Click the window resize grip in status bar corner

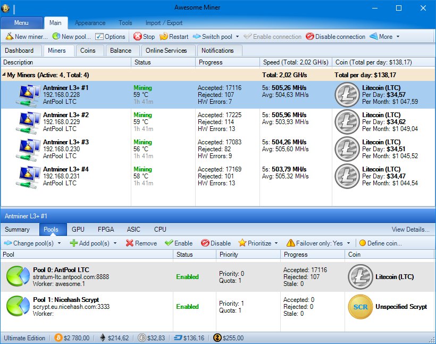(432, 340)
